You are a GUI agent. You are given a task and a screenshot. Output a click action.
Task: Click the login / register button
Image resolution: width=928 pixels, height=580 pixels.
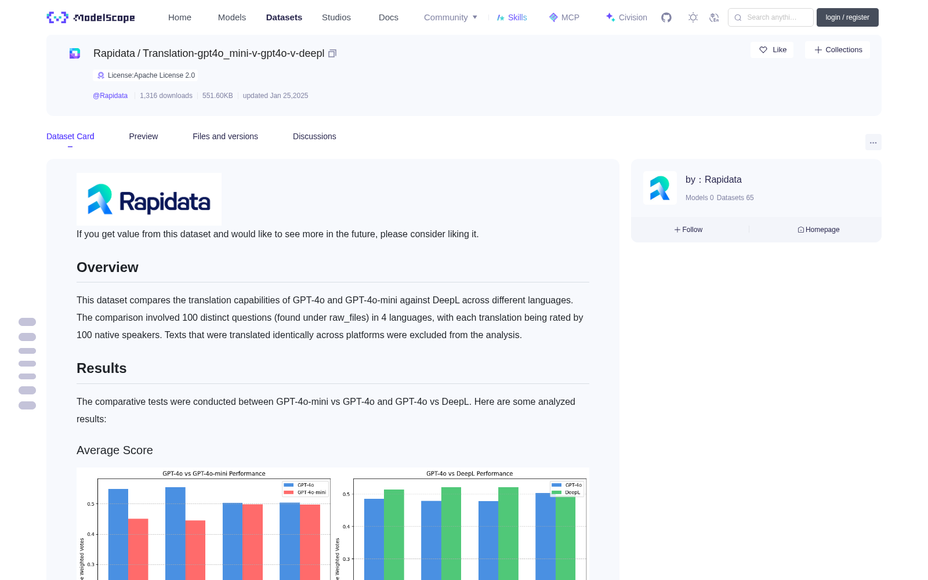(x=847, y=17)
